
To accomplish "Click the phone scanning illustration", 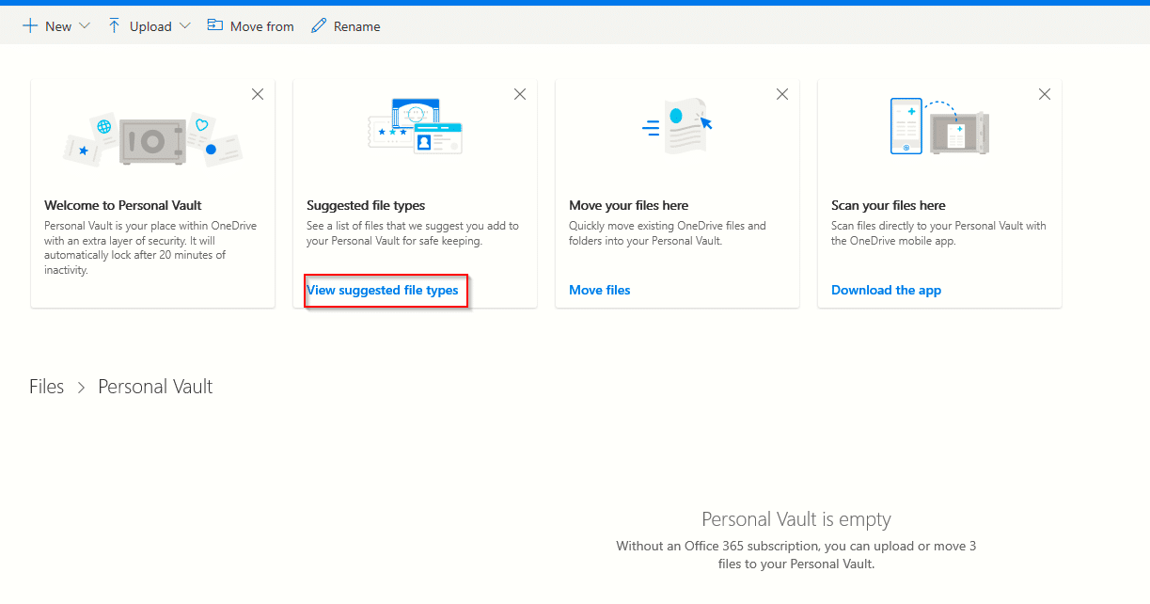I will click(x=939, y=125).
